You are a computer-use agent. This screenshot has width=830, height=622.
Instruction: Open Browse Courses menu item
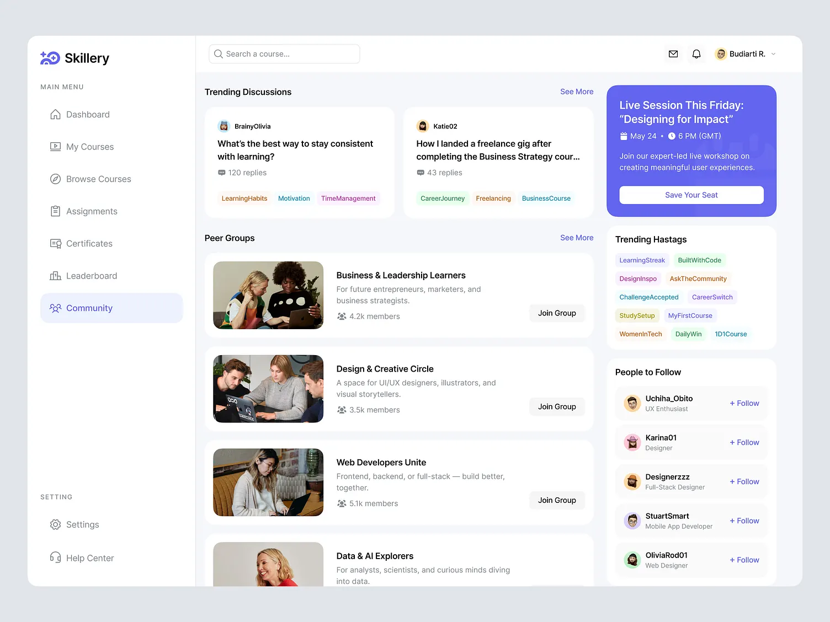(111, 179)
